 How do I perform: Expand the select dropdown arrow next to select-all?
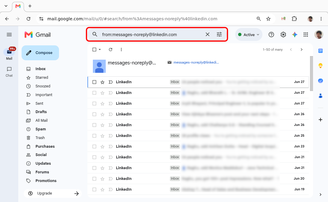click(100, 50)
